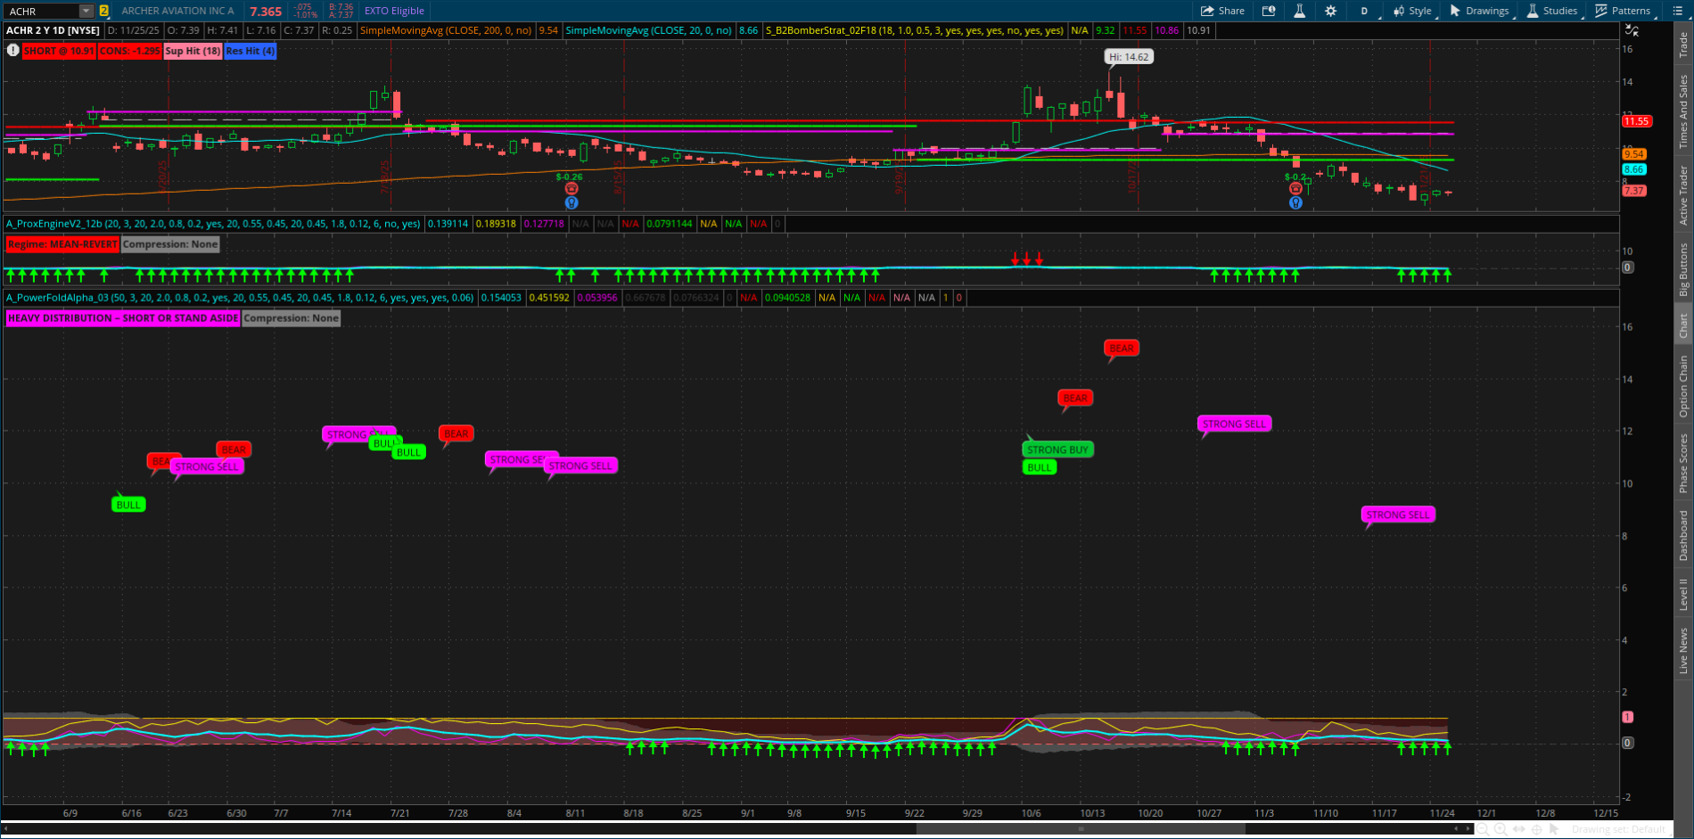This screenshot has width=1694, height=839.
Task: Click the horizontal chart scrollbar at bottom
Action: click(x=1081, y=829)
